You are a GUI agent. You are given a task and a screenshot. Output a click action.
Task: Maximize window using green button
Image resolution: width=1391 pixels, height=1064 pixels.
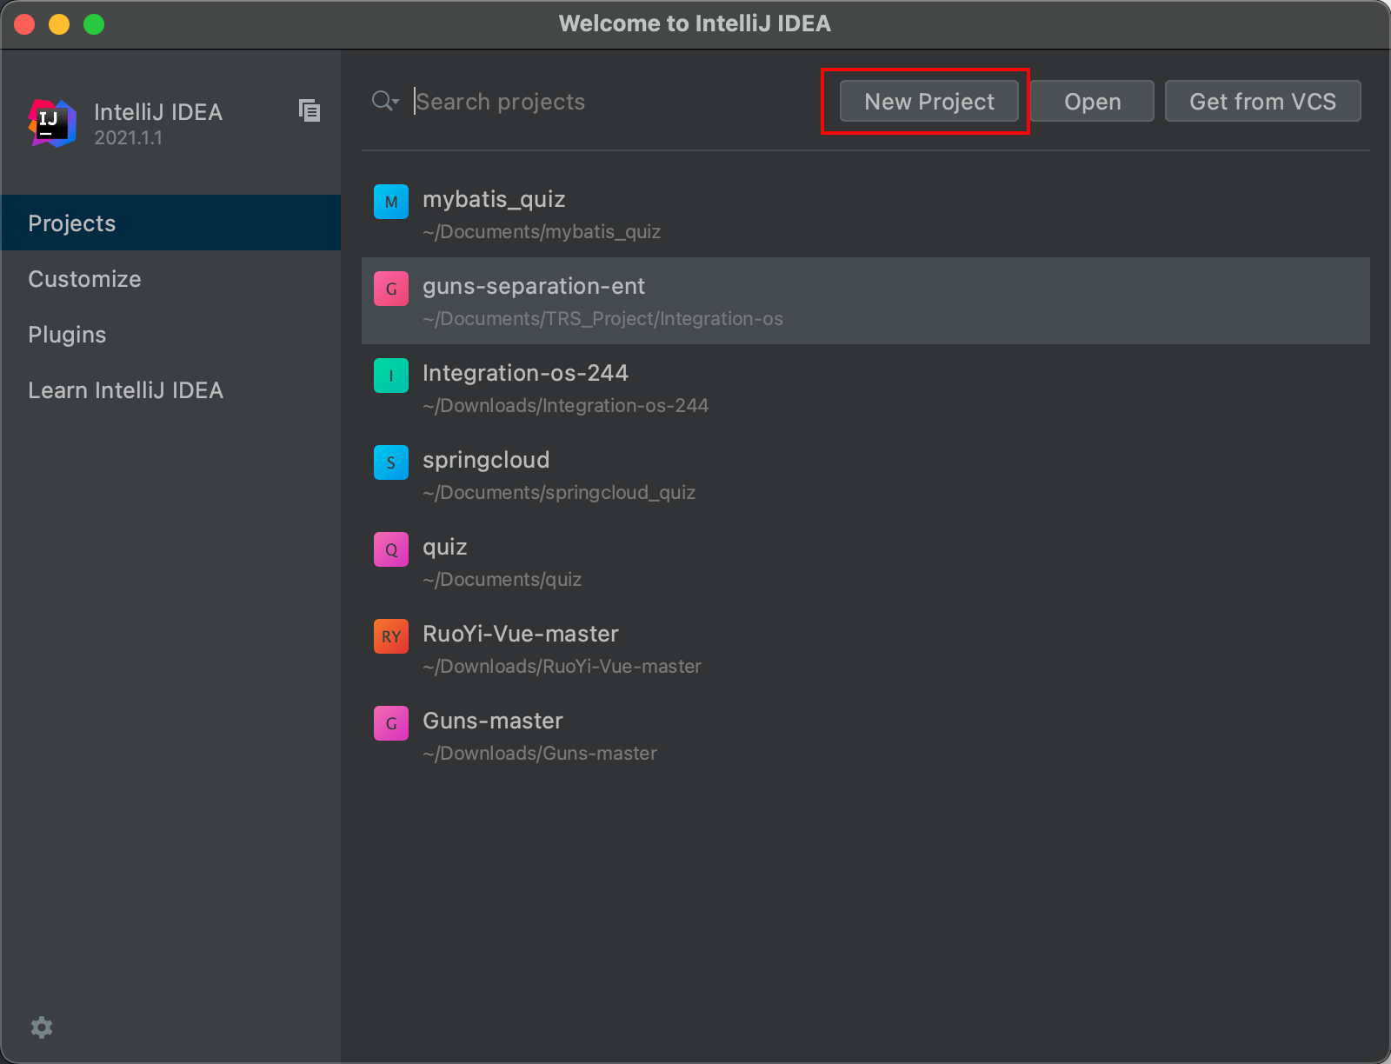click(94, 24)
